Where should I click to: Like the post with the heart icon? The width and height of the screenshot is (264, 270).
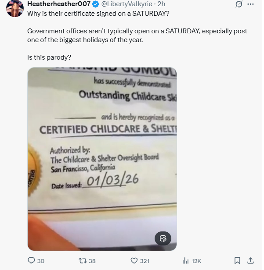pyautogui.click(x=134, y=260)
